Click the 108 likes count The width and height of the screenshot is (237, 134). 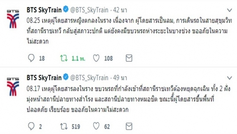[x=109, y=58]
